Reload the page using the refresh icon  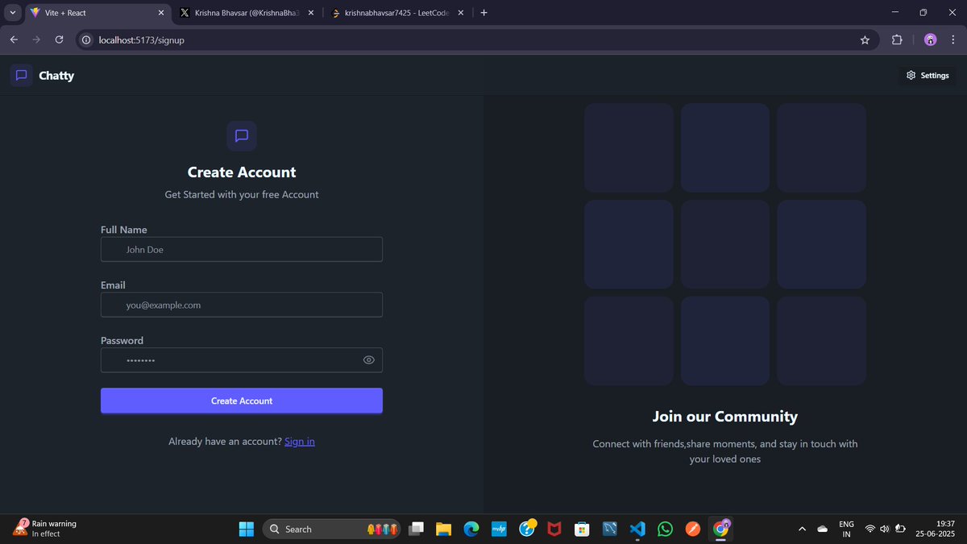pyautogui.click(x=58, y=39)
